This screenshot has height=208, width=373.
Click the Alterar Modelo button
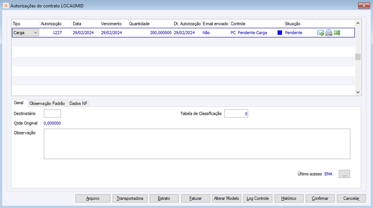click(x=226, y=198)
